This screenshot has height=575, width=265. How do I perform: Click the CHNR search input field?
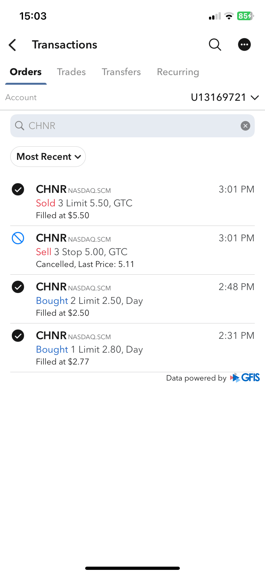128,126
